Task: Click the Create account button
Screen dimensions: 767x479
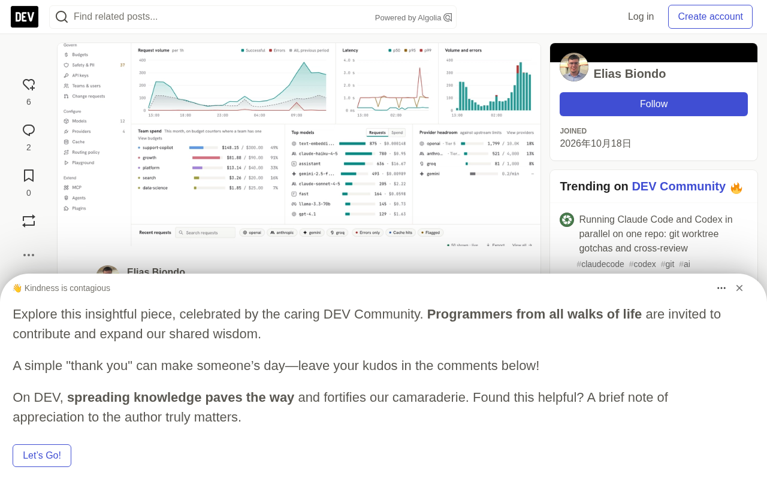Action: 710,17
